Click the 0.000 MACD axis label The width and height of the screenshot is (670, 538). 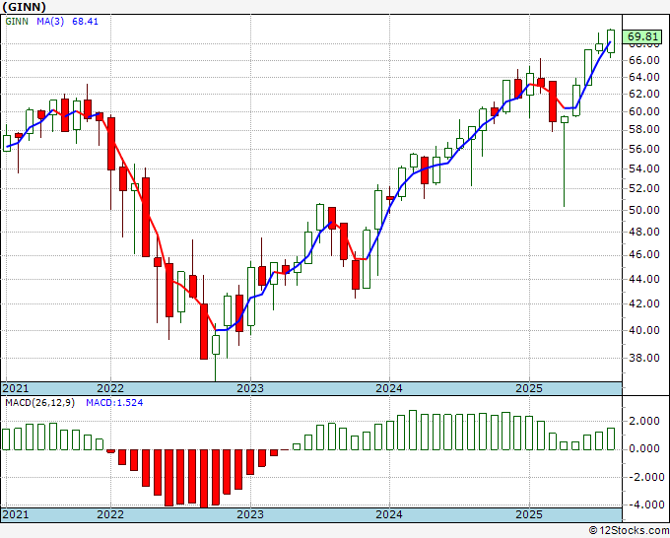pyautogui.click(x=646, y=449)
